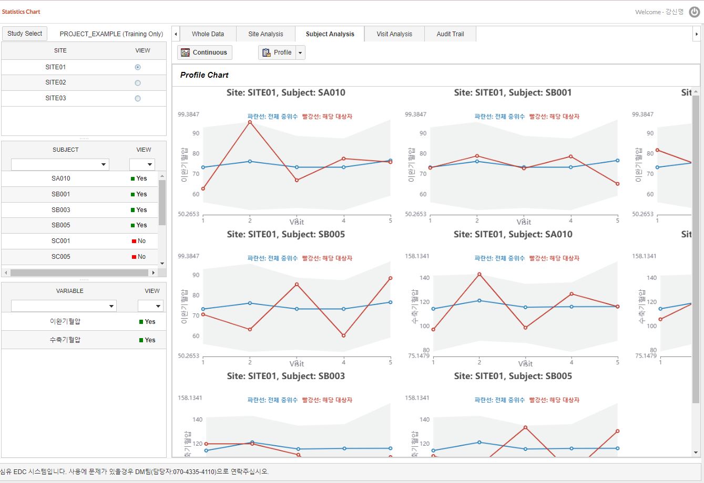Click the Welcome user name text

(659, 12)
